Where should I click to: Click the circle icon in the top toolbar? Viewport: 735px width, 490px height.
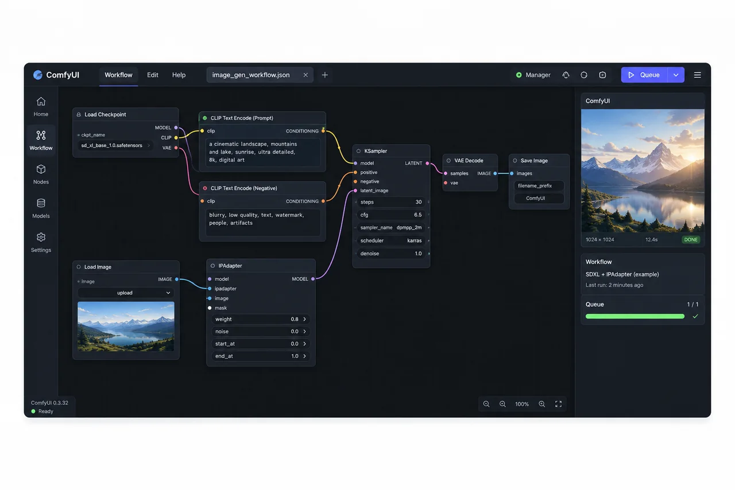[584, 75]
